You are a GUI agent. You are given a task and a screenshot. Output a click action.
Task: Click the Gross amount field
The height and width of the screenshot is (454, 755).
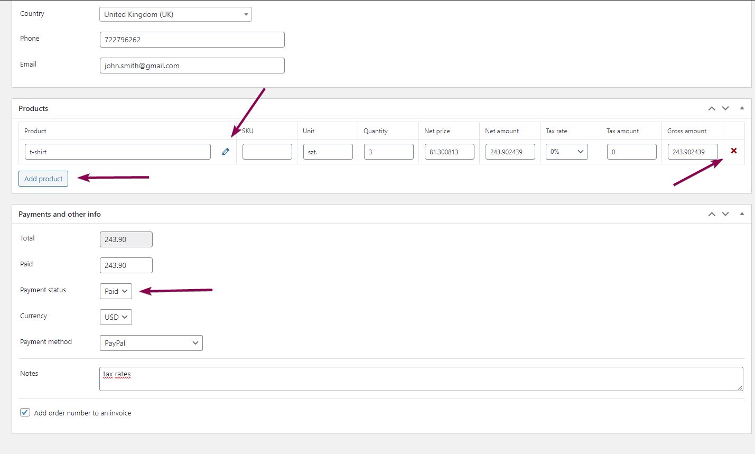693,152
